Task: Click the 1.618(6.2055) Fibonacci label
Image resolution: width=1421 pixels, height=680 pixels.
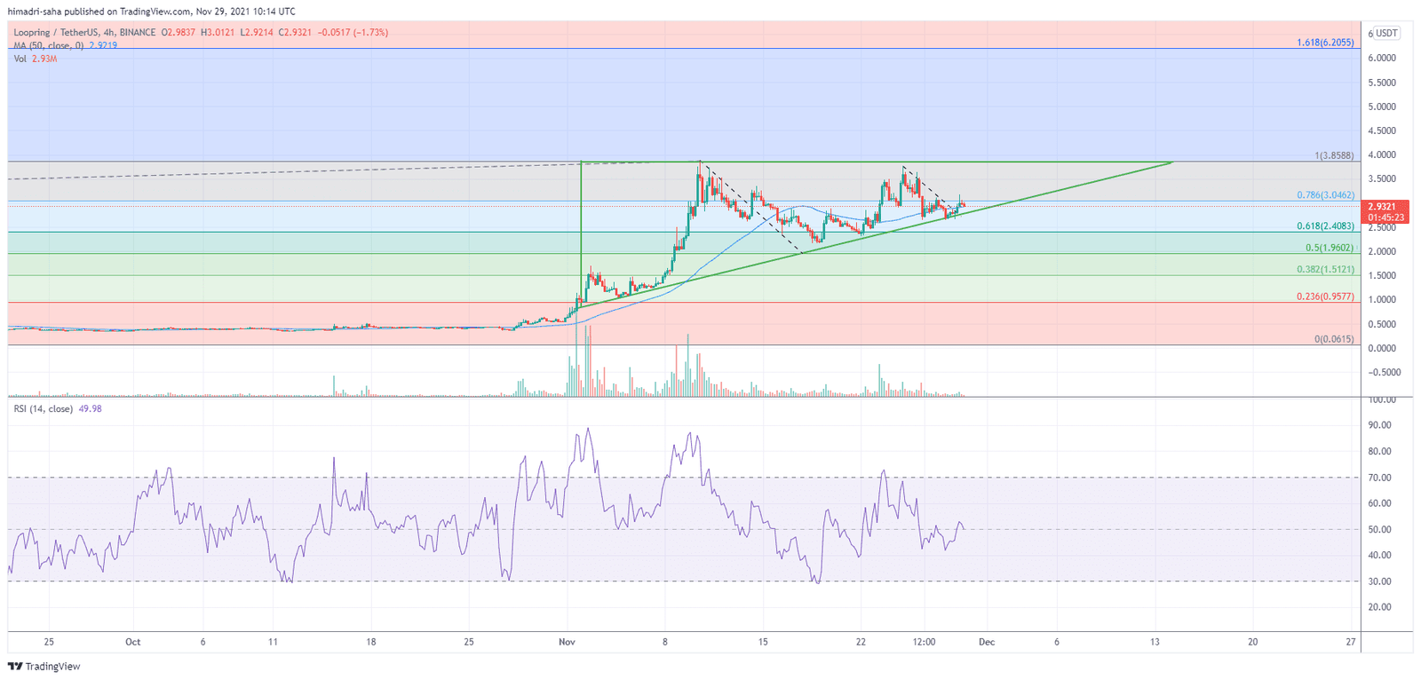Action: pos(1325,43)
